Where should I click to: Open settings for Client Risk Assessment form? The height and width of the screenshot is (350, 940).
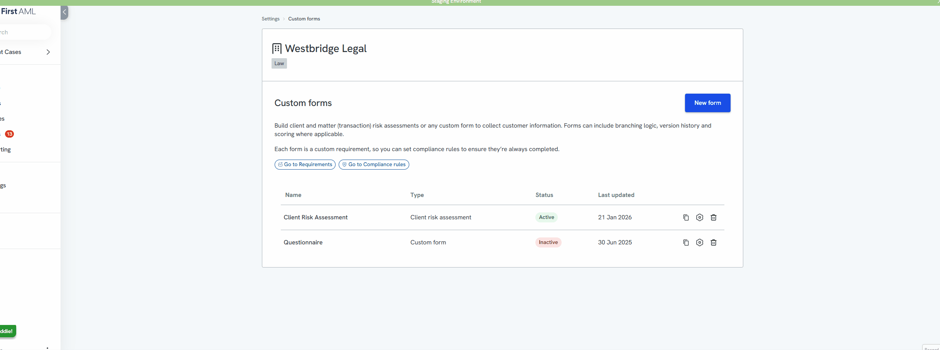click(700, 217)
